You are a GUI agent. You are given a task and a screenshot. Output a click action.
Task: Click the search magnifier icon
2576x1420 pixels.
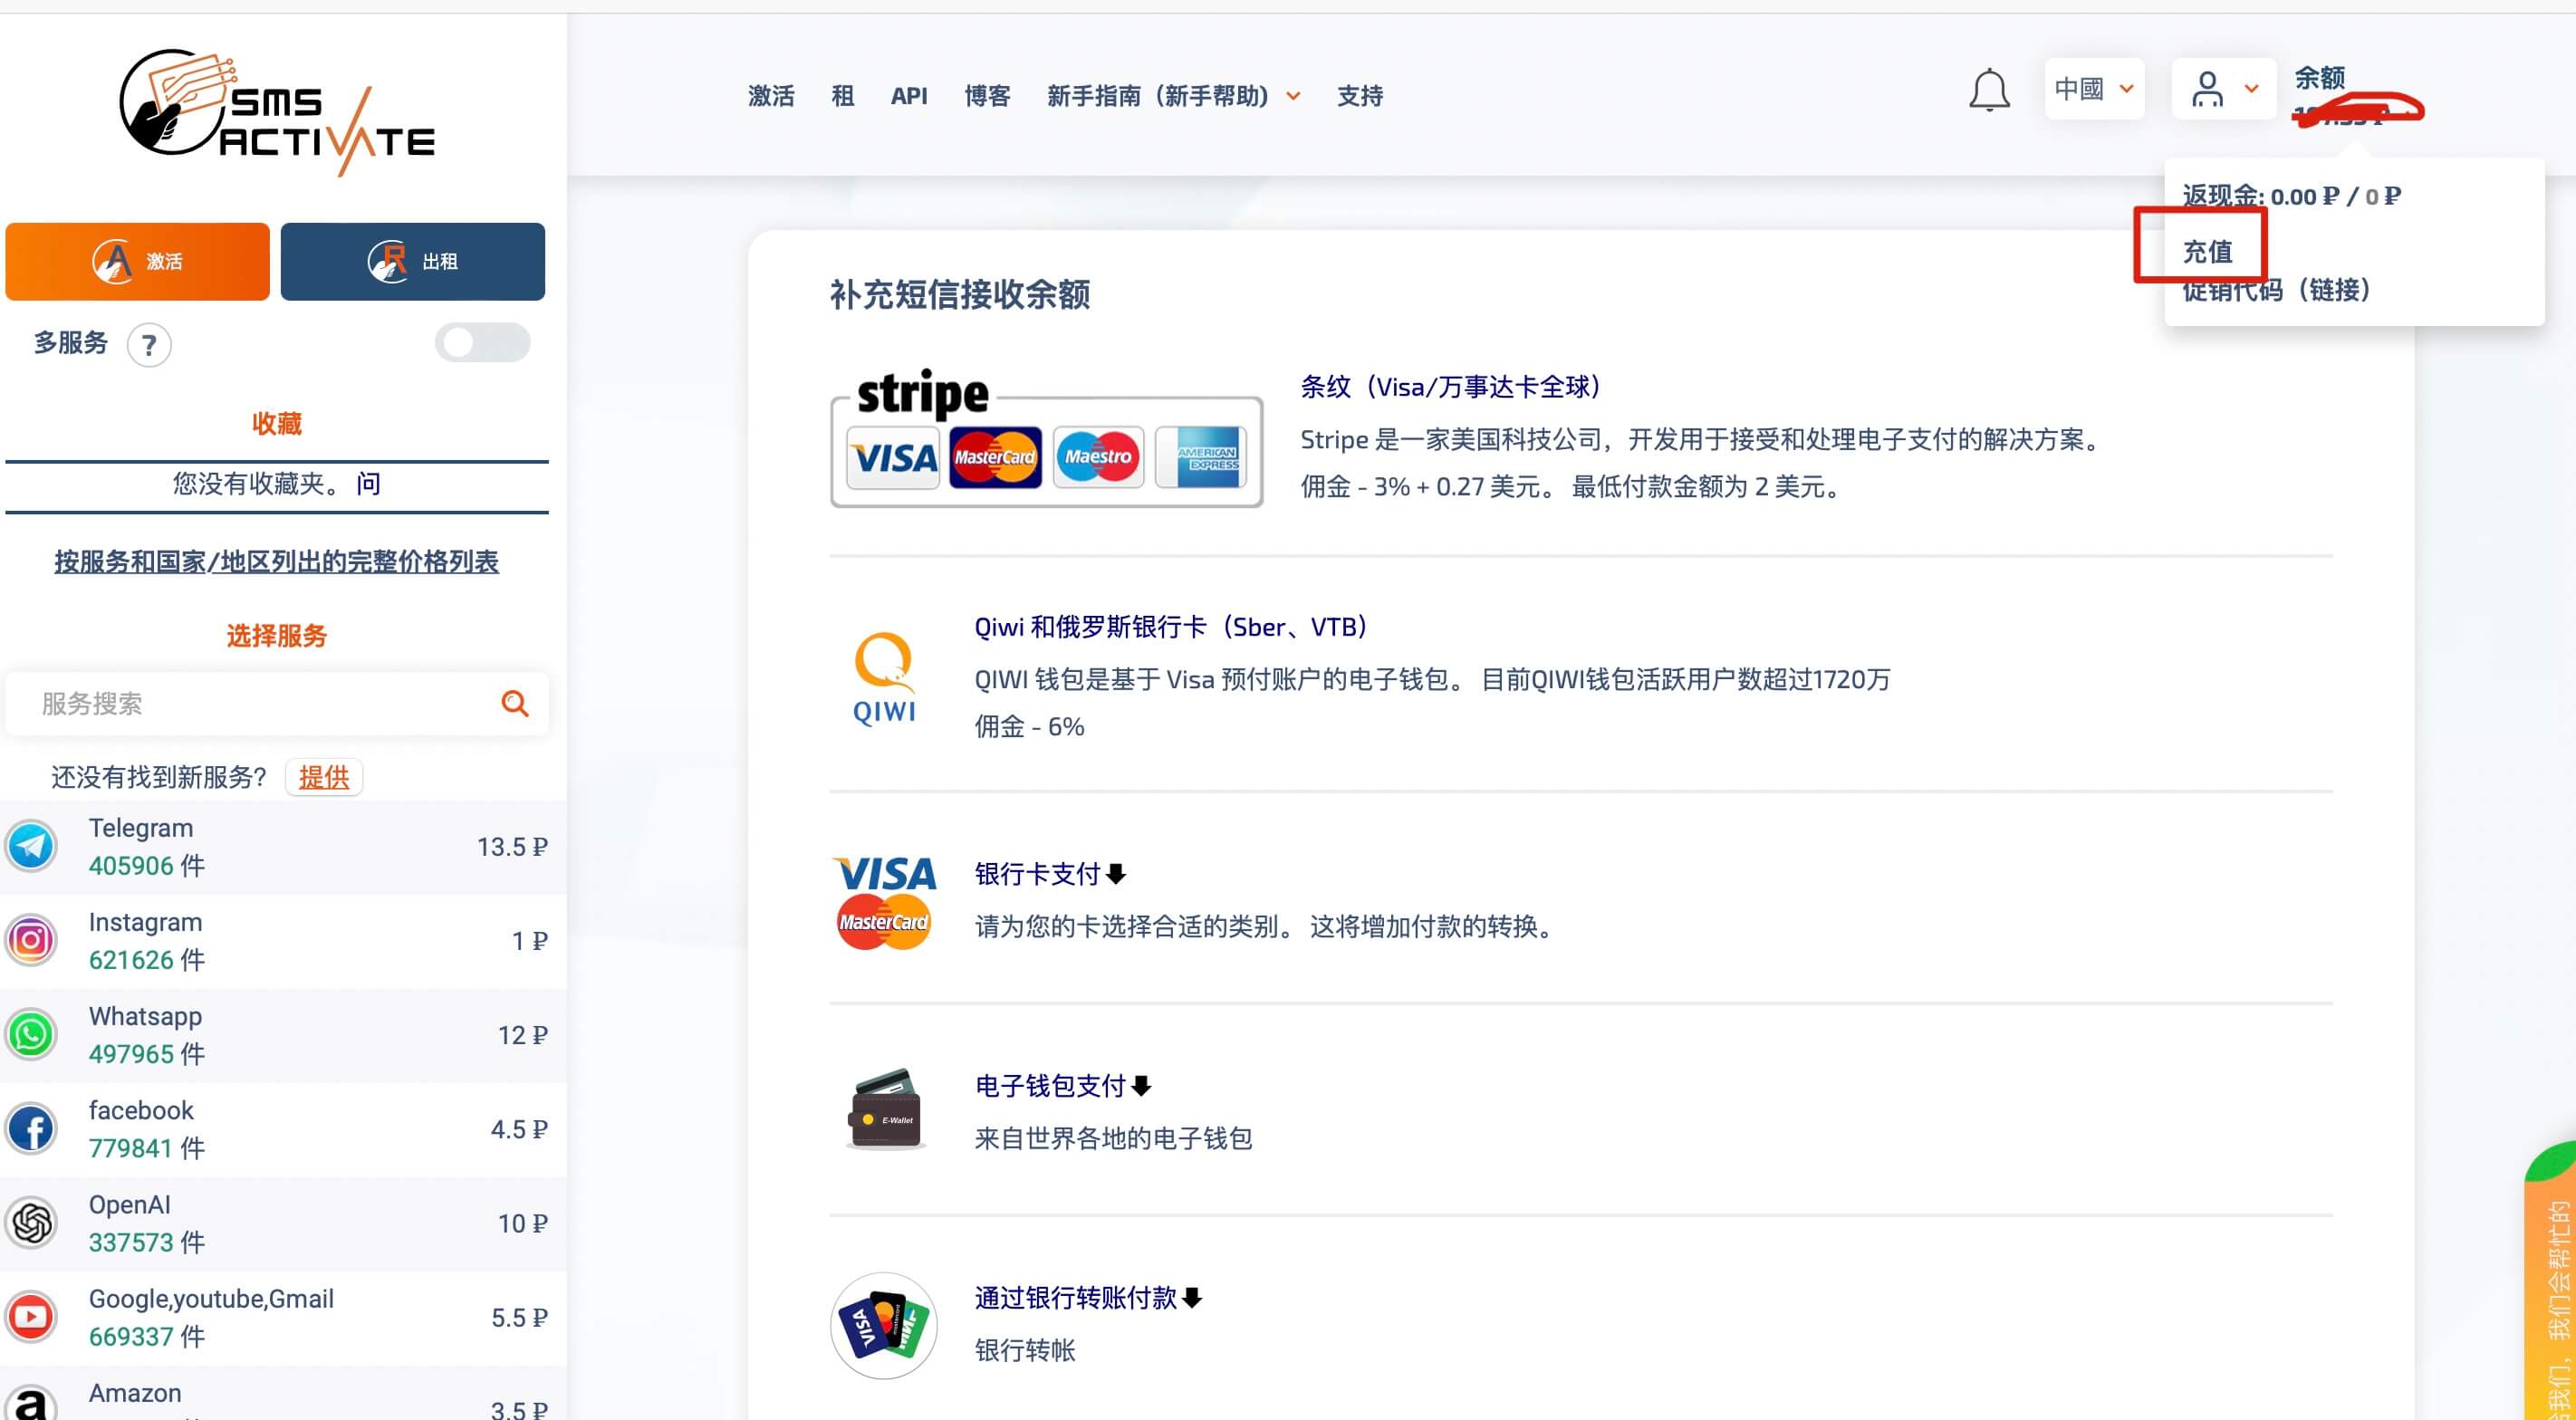(515, 704)
